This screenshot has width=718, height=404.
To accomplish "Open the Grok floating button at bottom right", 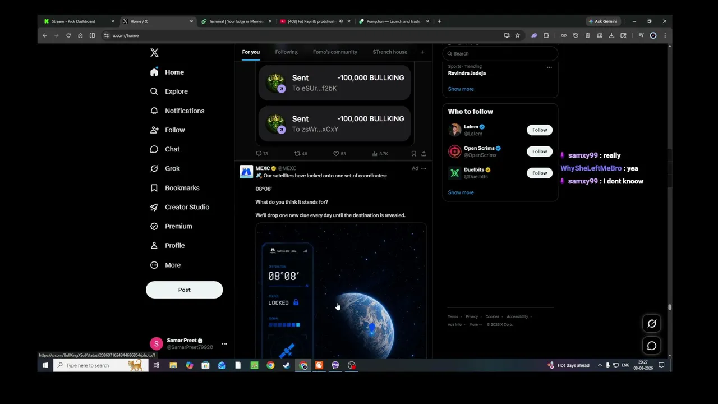I will pos(652,324).
